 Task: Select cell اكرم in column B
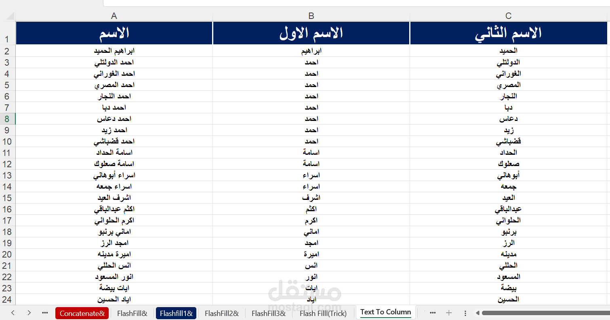311,220
